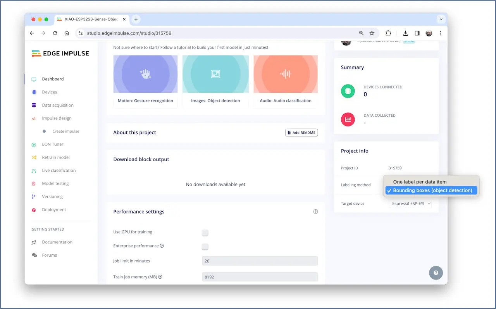This screenshot has width=496, height=309.
Task: Bookmark this page with the star icon
Action: click(372, 33)
